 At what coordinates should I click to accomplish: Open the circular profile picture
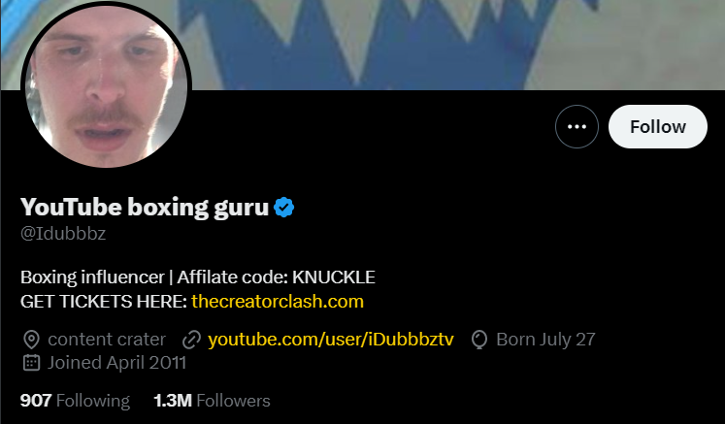(107, 84)
